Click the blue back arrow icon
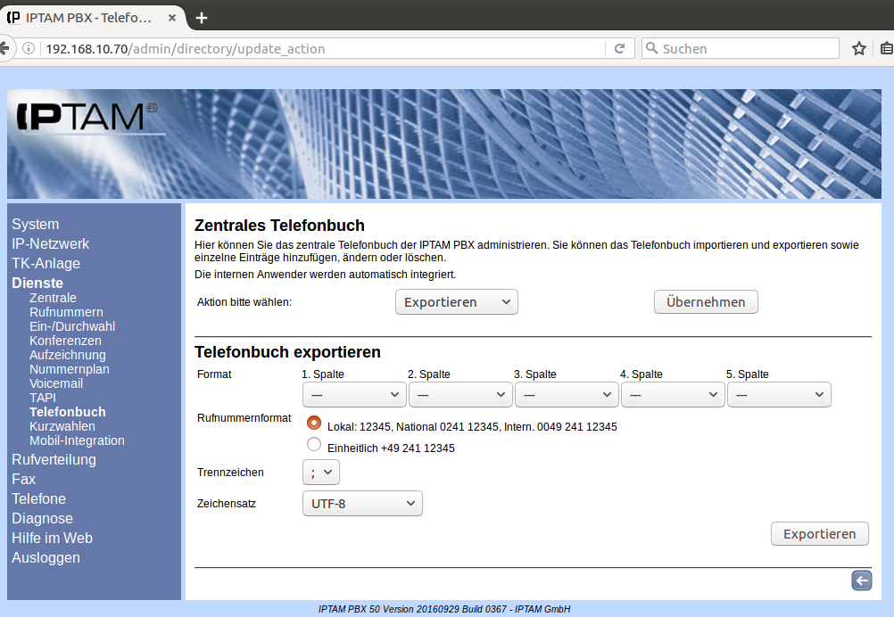The image size is (894, 617). tap(861, 581)
